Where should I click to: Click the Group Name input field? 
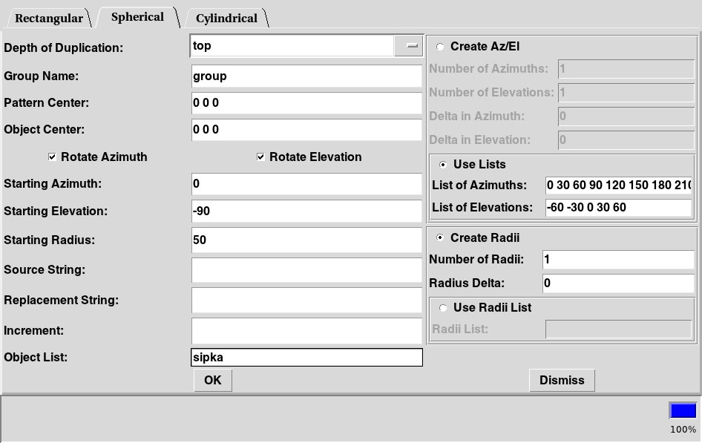(306, 76)
